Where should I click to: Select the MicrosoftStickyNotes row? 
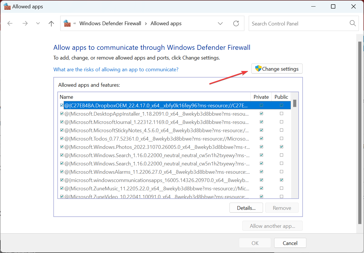tap(174, 130)
